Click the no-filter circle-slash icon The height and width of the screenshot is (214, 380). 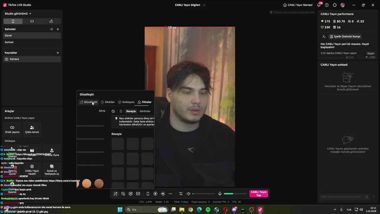pos(113,111)
